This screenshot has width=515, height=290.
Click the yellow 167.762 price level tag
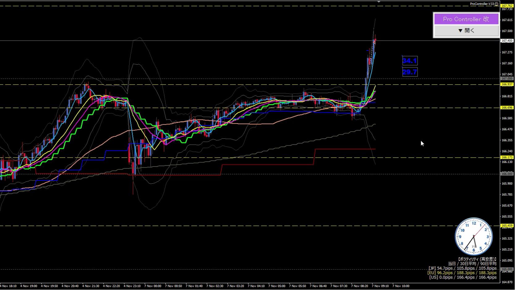507,6
